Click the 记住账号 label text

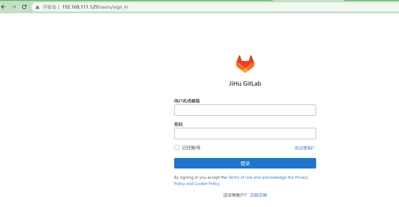coord(191,148)
